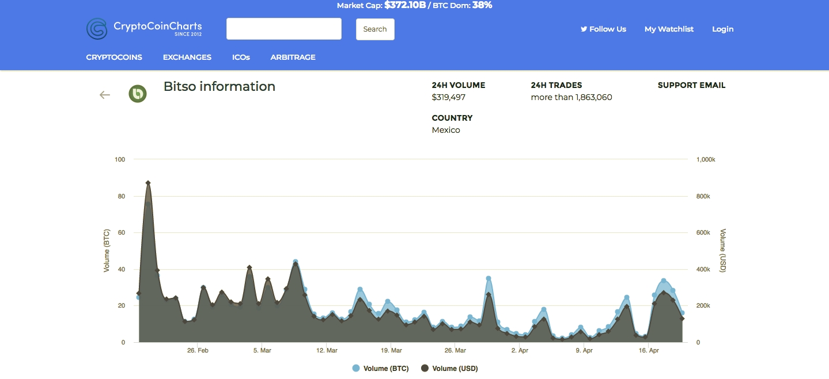Click the 2. Apr axis label
The height and width of the screenshot is (379, 829).
520,350
